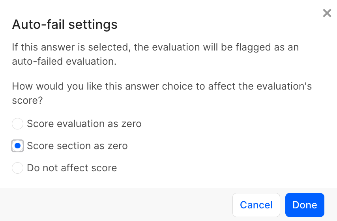
Task: Click the phrase "auto-failed evaluation." in the description
Action: (x=64, y=62)
